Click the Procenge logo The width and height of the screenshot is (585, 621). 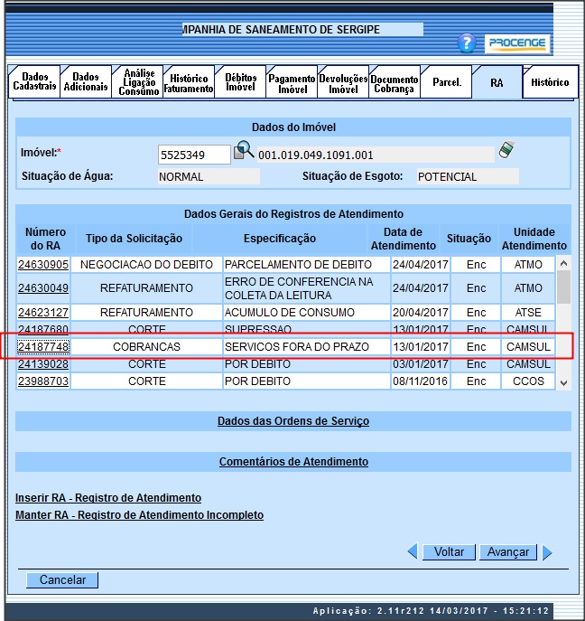pyautogui.click(x=517, y=43)
